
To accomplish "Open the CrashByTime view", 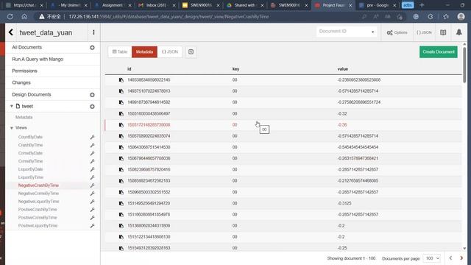I will pos(30,145).
